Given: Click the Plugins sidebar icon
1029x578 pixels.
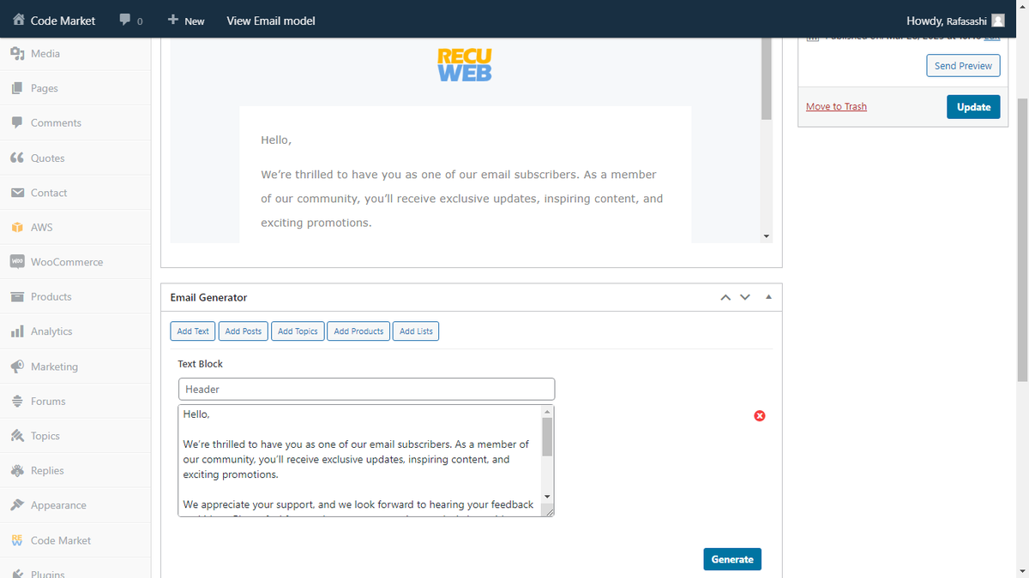Looking at the screenshot, I should click(x=17, y=573).
